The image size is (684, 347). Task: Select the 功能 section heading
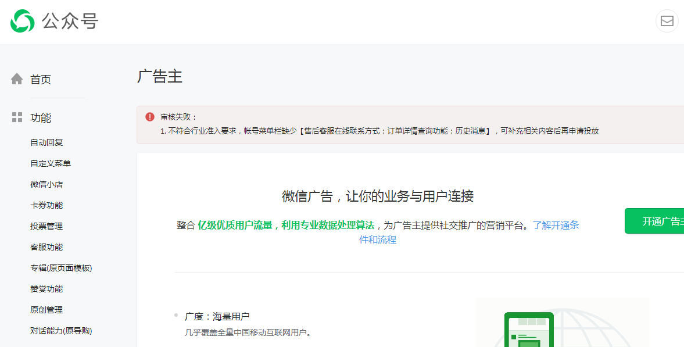[x=41, y=117]
